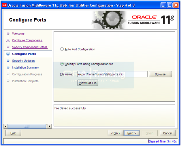Click the Help button
Image resolution: width=181 pixels, height=146 pixels.
pyautogui.click(x=13, y=133)
